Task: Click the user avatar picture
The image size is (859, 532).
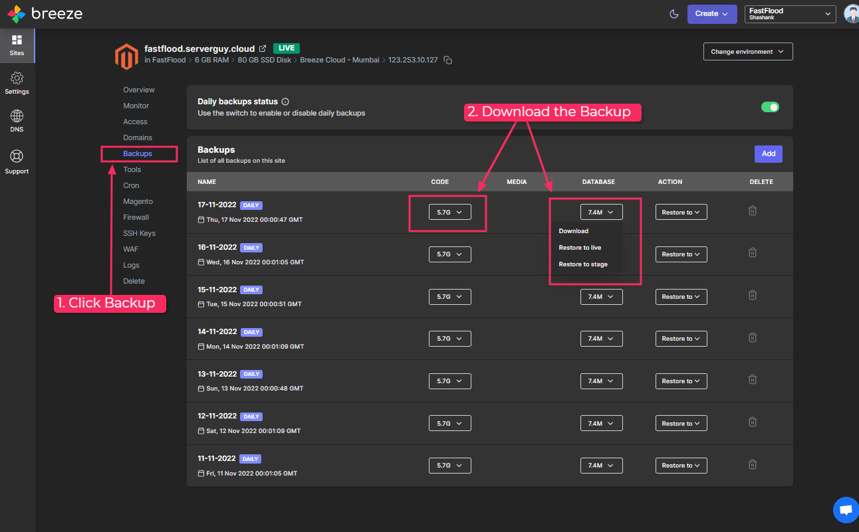Action: pyautogui.click(x=851, y=13)
